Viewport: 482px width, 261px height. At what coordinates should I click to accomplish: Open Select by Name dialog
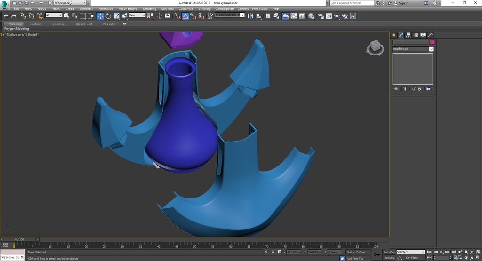(74, 16)
